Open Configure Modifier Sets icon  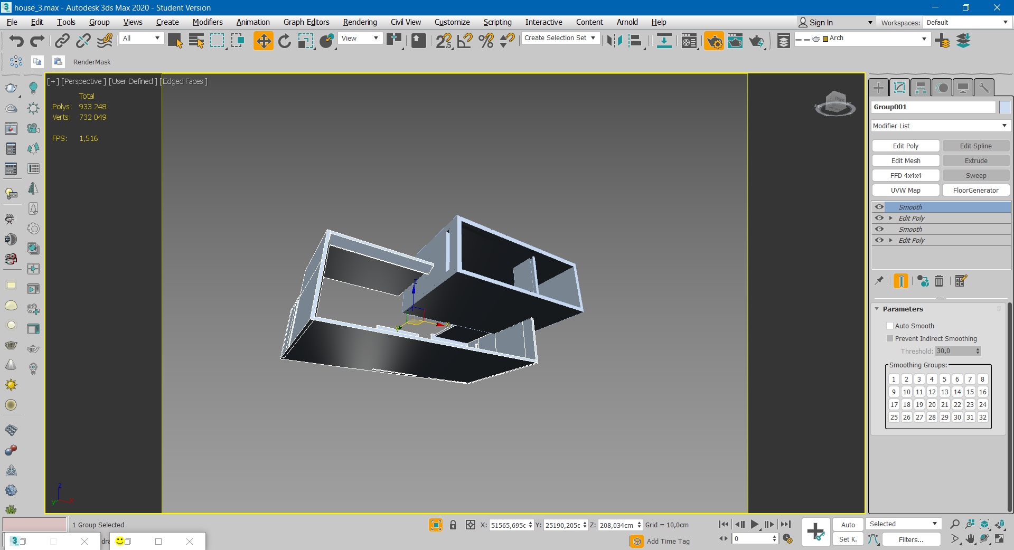click(961, 281)
